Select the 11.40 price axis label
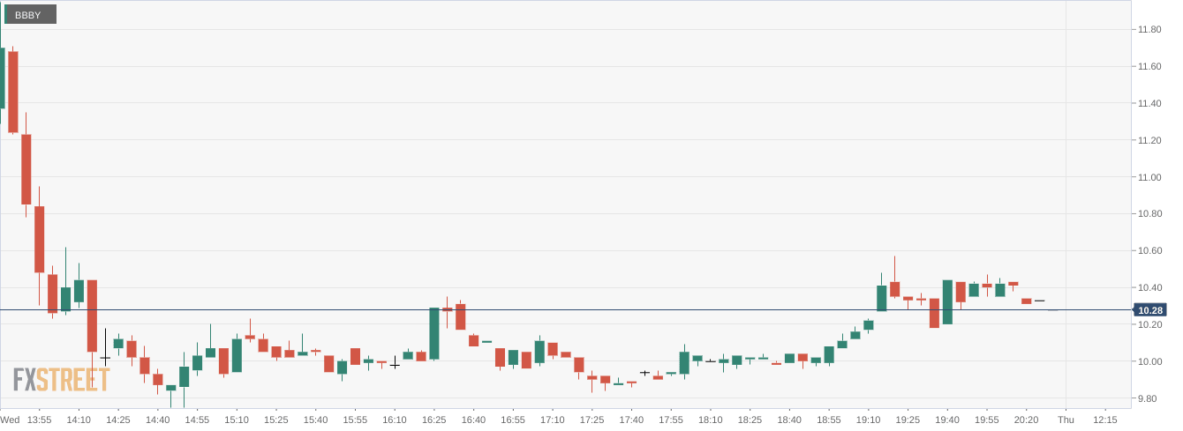Viewport: 1183px width, 431px height. pyautogui.click(x=1149, y=103)
